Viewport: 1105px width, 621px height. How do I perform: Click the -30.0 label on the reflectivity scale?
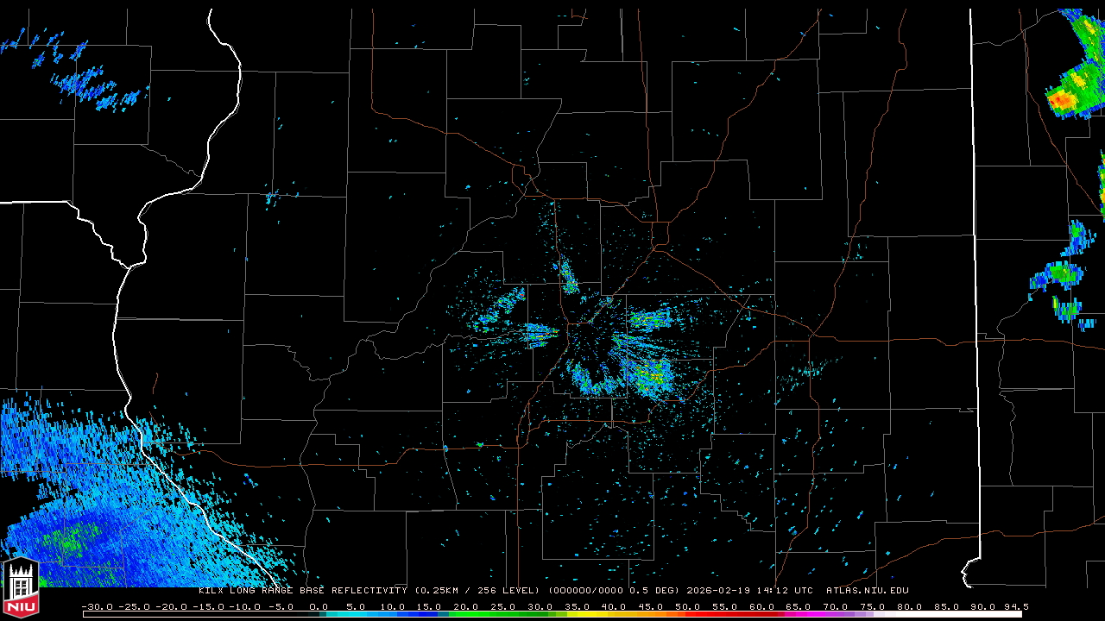pos(97,606)
